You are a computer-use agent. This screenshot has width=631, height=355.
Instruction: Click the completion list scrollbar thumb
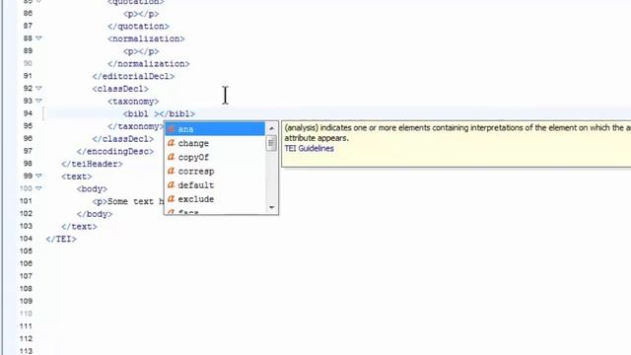pos(272,143)
